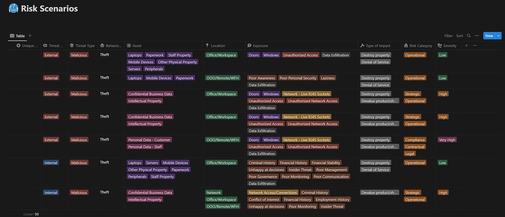Click the search magnifier icon
This screenshot has height=217, width=505.
pos(469,36)
